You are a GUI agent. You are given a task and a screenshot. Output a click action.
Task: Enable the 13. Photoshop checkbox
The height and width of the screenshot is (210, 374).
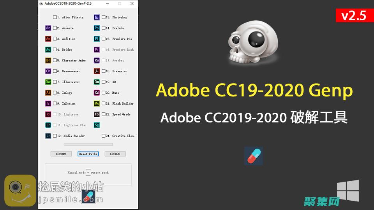pos(104,17)
